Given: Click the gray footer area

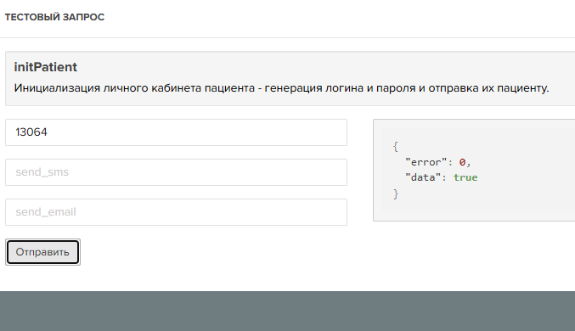Looking at the screenshot, I should tap(287, 311).
